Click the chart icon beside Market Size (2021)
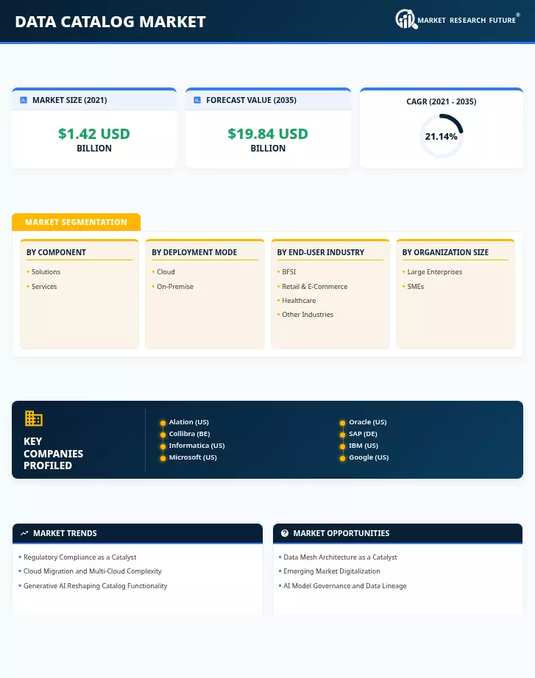The image size is (535, 678). click(x=24, y=100)
